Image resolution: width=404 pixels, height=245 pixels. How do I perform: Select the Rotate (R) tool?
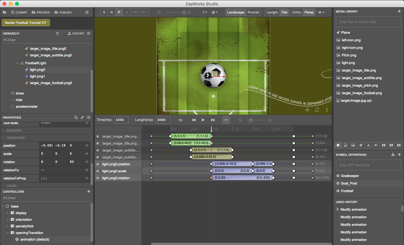point(111,12)
